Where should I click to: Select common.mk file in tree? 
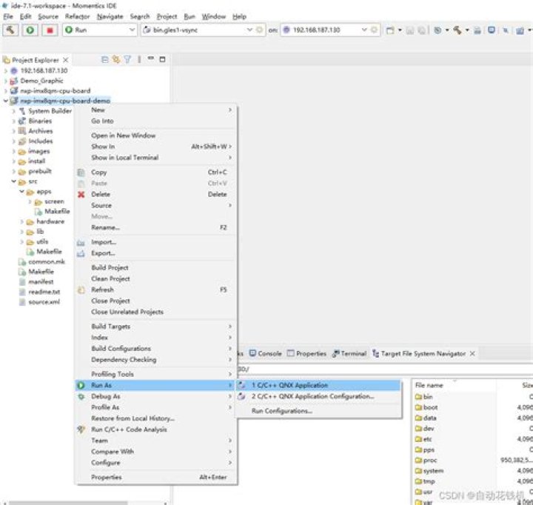click(x=46, y=261)
